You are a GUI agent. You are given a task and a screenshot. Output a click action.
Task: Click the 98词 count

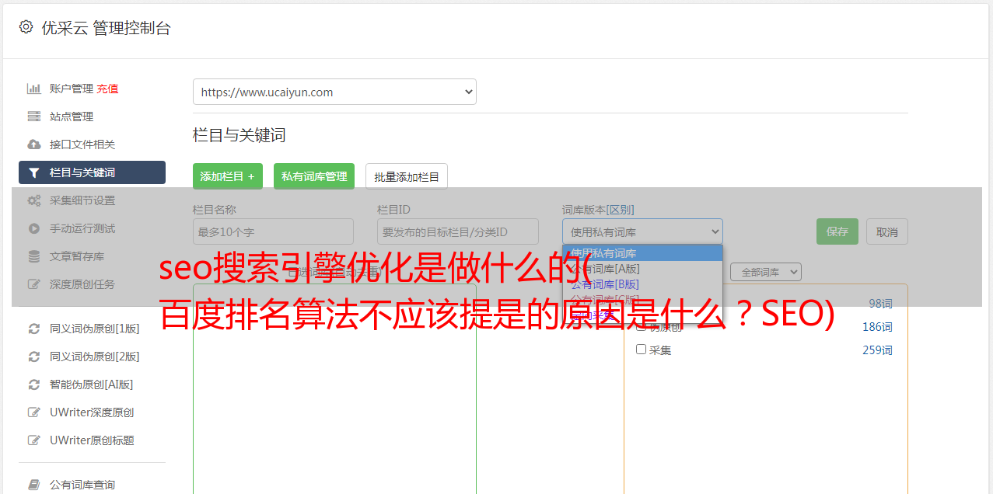[x=881, y=304]
